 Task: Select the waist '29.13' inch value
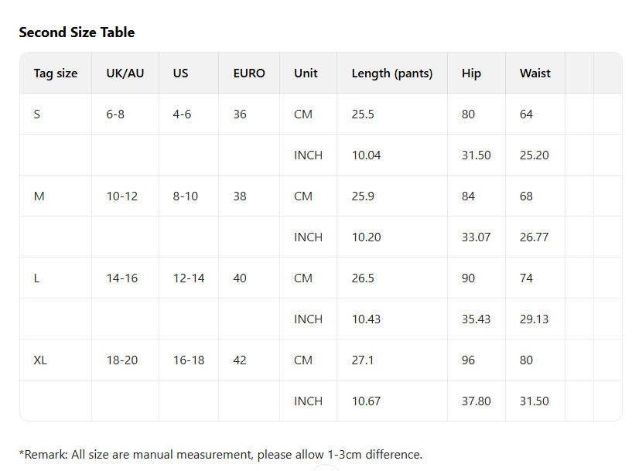click(x=534, y=319)
